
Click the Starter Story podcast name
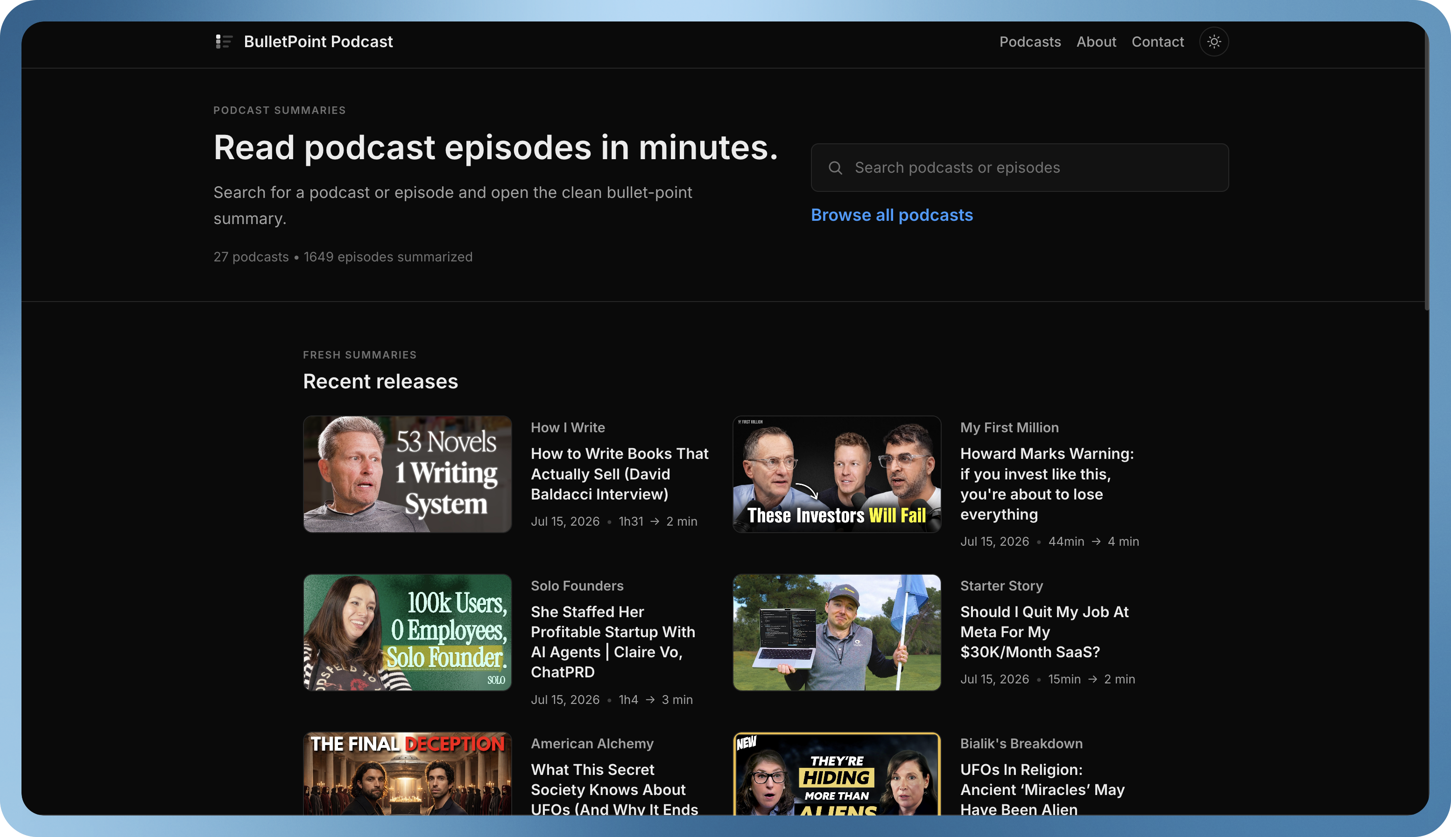[1001, 586]
